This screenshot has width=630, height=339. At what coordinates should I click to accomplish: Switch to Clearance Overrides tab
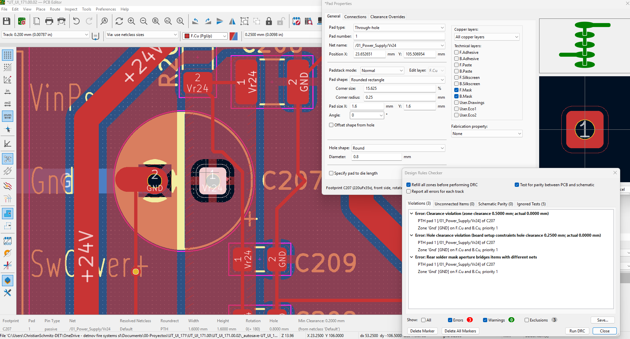[x=388, y=17]
